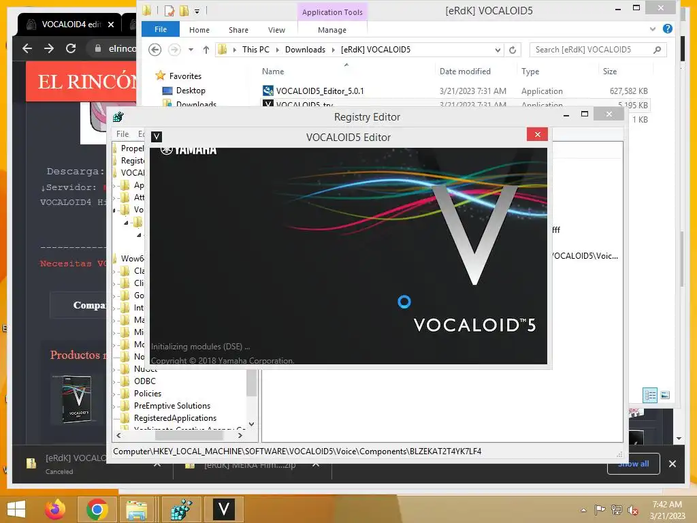Click the Chrome forward button
Viewport: 697px width, 523px height.
tap(49, 48)
